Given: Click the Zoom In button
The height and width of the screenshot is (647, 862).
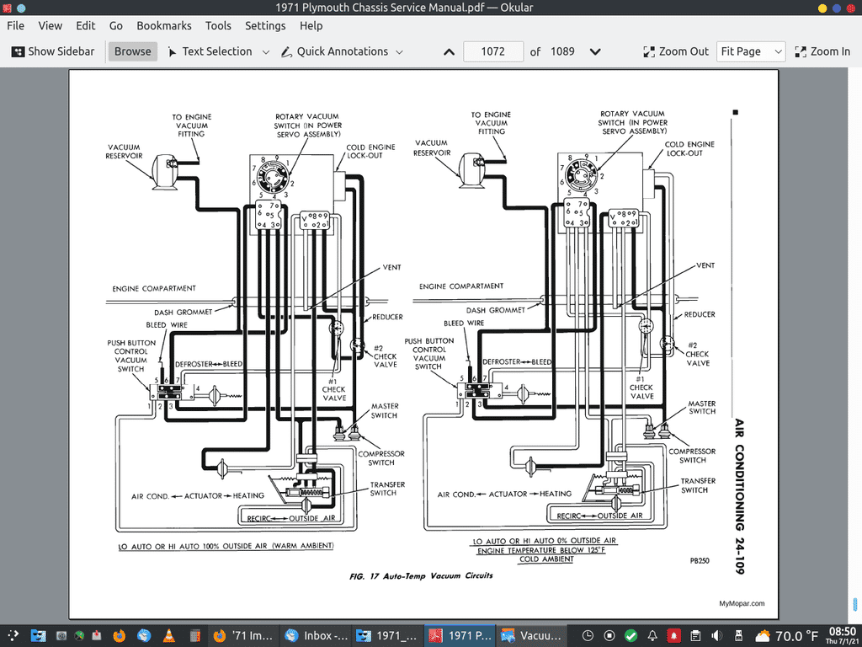Looking at the screenshot, I should 822,51.
